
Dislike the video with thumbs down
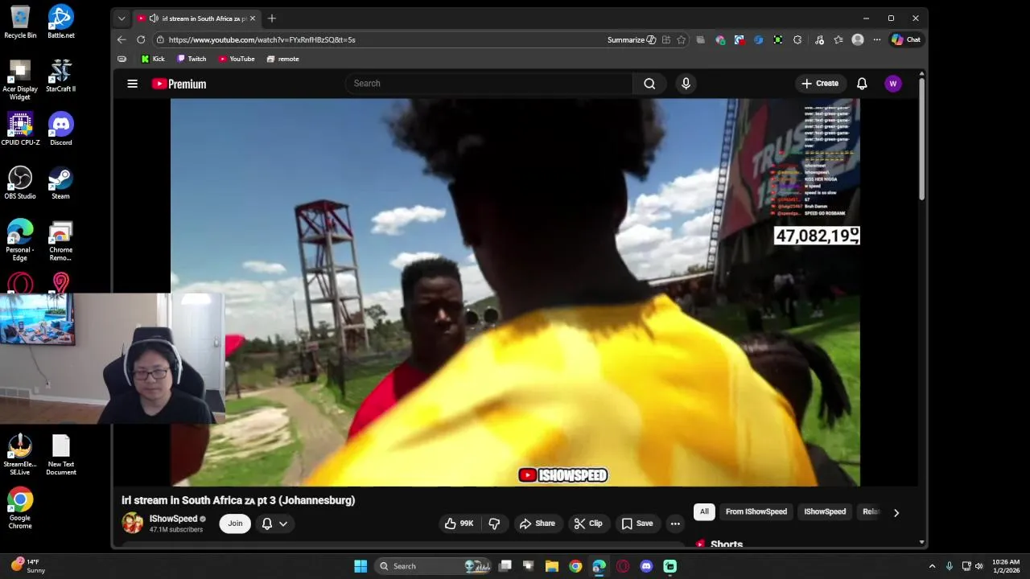(494, 524)
